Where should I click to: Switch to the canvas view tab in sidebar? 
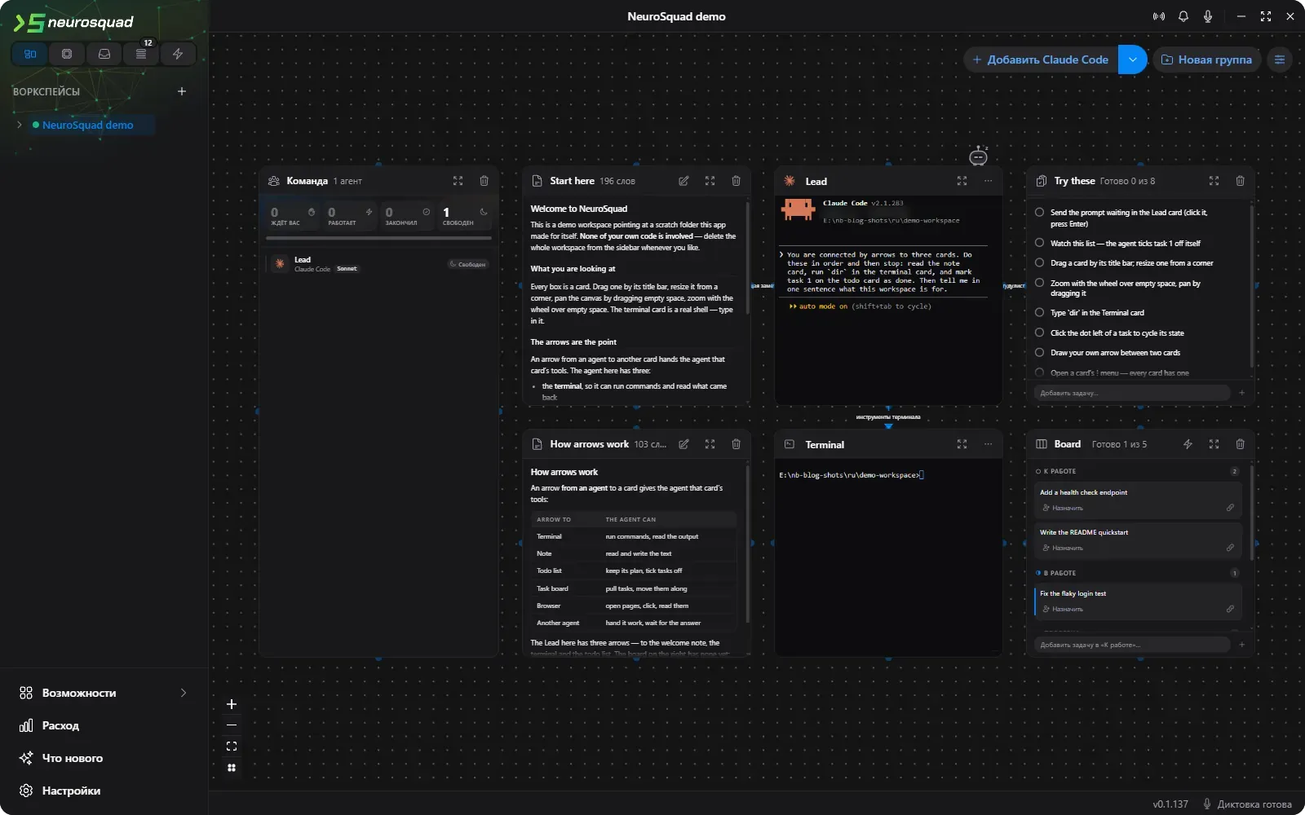click(30, 54)
